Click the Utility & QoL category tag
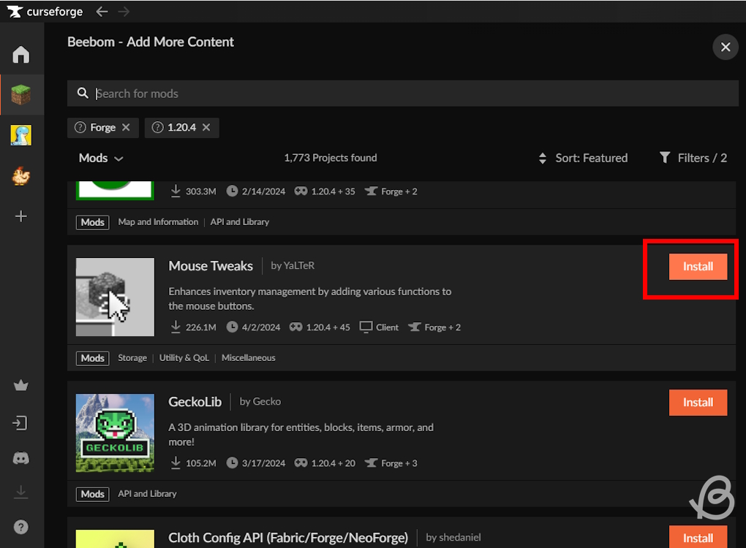 184,358
